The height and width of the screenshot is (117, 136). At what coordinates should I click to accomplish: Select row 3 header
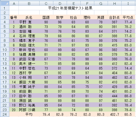[5, 17]
